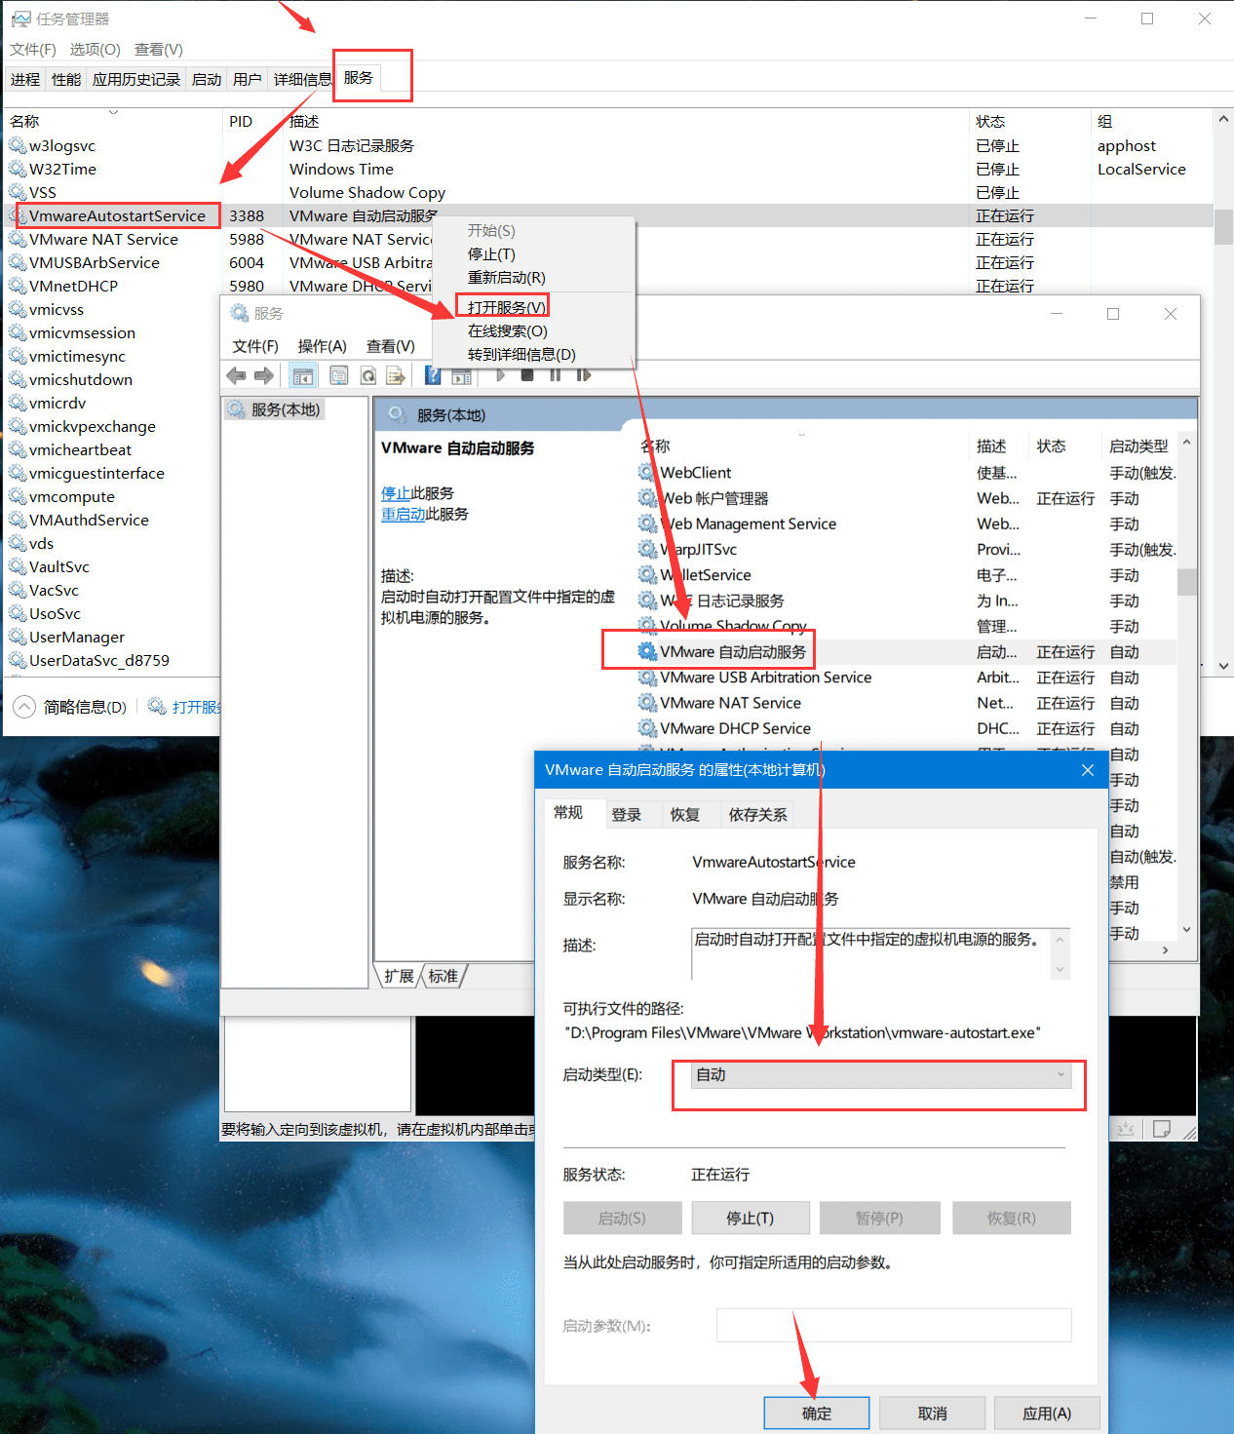Screen dimensions: 1234x1434
Task: Open the 启动类型 startup type dropdown
Action: tap(881, 1074)
